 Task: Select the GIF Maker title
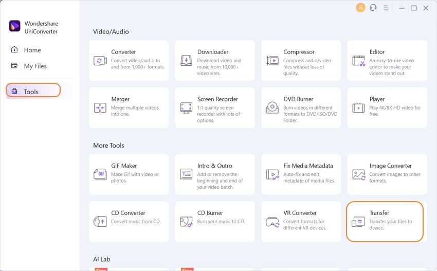[x=124, y=166]
